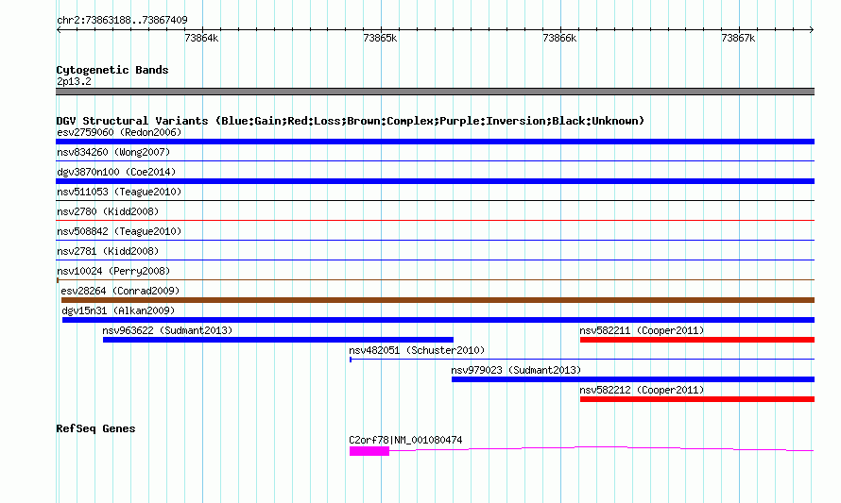Open variant label nsv508842 (Teague2010)

[x=119, y=231]
